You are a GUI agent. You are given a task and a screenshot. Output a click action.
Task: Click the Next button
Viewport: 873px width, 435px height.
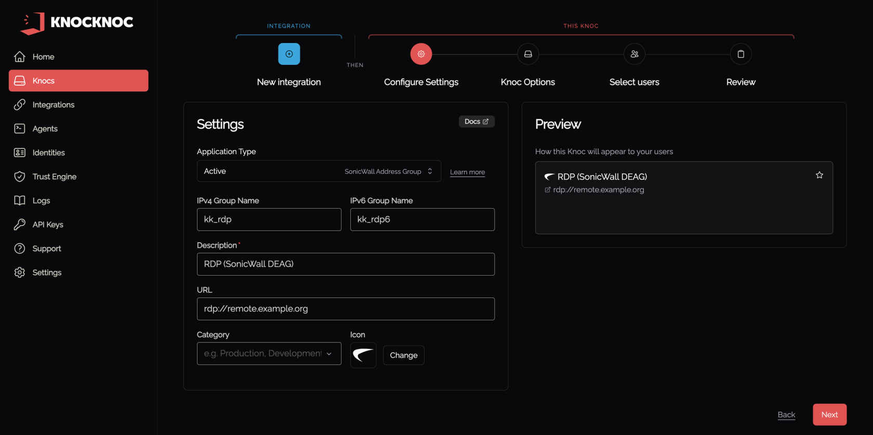(830, 415)
